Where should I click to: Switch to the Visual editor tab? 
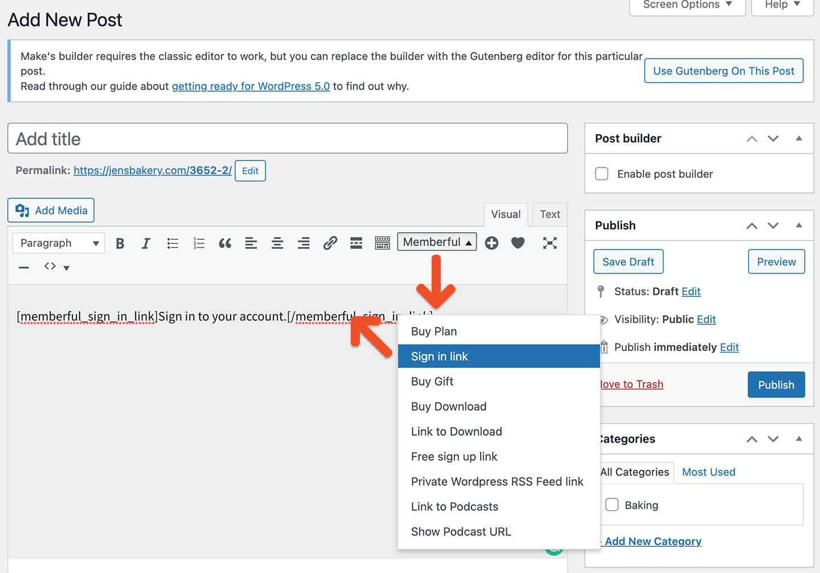coord(506,214)
